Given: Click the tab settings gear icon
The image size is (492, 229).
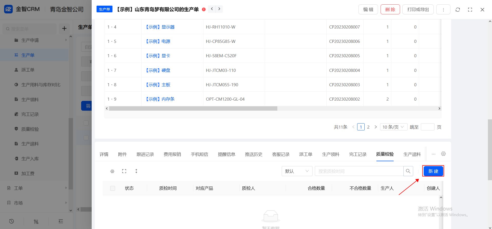Looking at the screenshot, I should point(443,154).
